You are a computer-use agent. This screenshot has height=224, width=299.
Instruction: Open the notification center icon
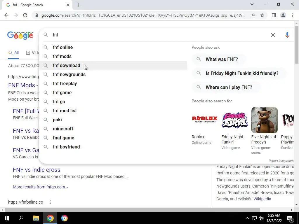click(290, 218)
